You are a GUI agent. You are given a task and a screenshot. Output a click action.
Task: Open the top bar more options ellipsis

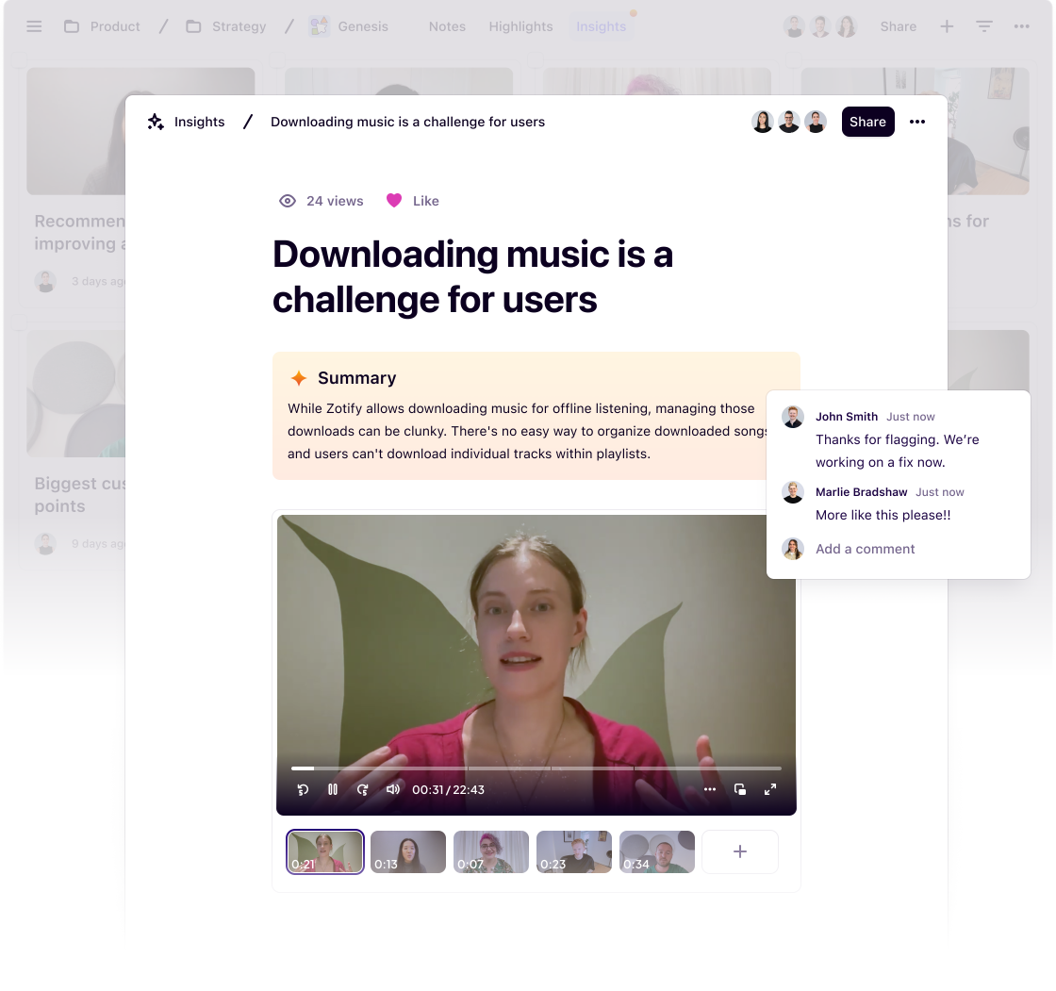(1021, 26)
